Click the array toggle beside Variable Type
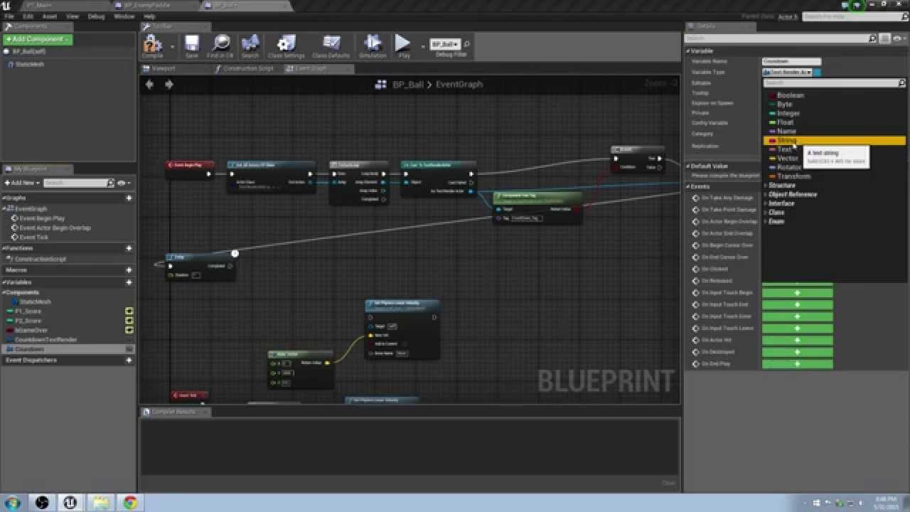Viewport: 910px width, 512px height. pos(818,72)
